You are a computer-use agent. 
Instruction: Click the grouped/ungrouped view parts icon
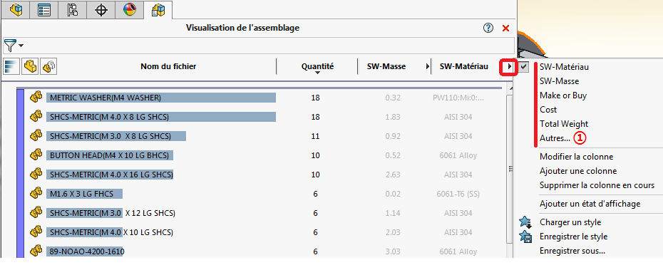[48, 66]
